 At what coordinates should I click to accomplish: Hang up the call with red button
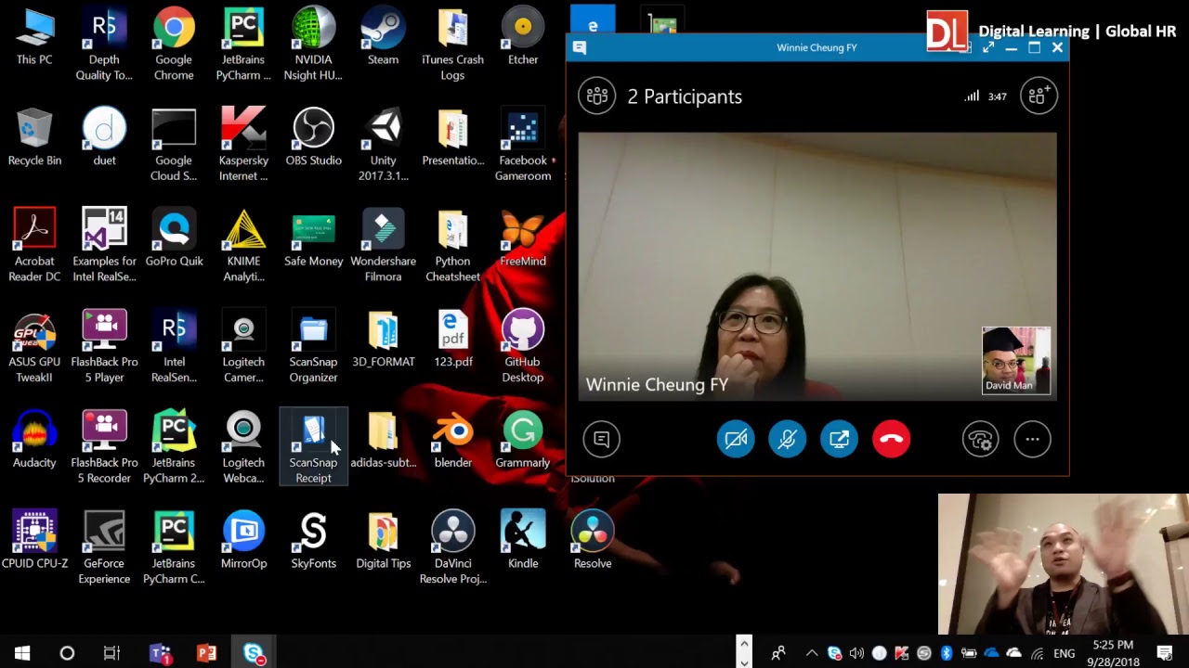click(x=891, y=439)
